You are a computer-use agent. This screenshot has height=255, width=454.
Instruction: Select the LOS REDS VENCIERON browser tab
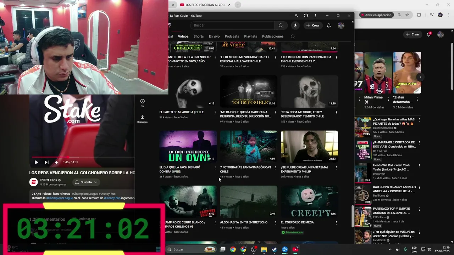[x=205, y=5]
